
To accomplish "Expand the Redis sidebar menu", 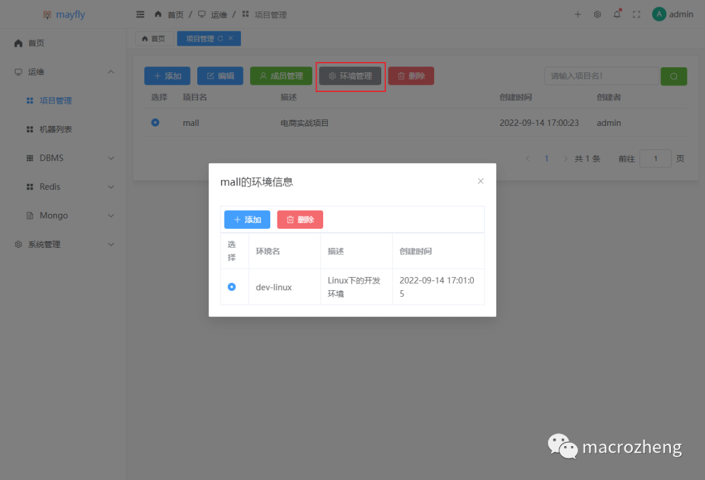I will (111, 187).
